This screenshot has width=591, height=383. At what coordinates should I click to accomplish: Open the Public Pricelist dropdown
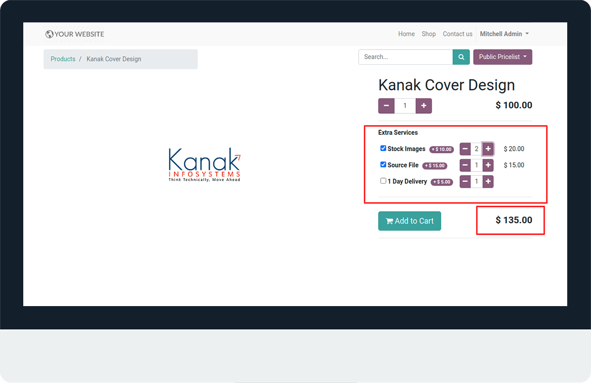click(502, 57)
